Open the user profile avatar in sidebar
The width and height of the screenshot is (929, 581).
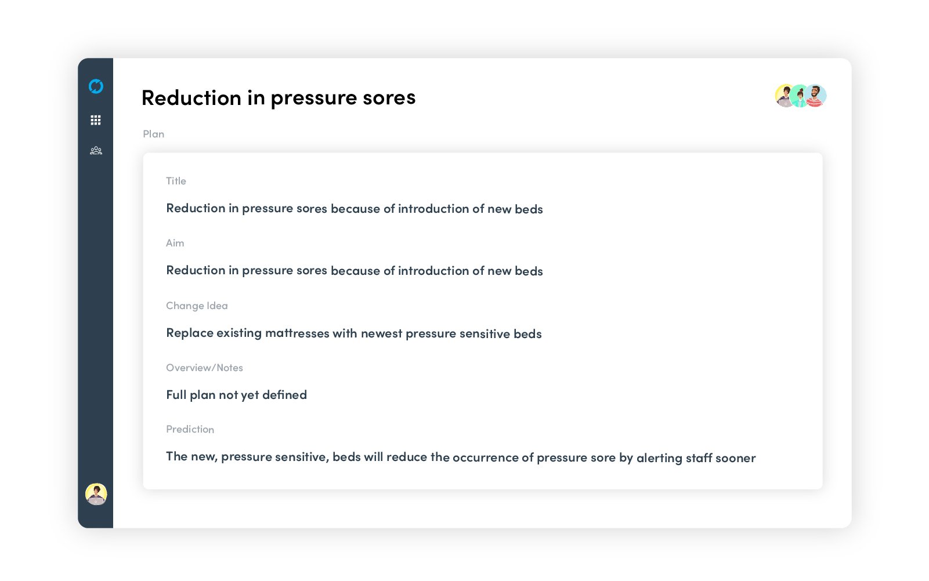96,494
